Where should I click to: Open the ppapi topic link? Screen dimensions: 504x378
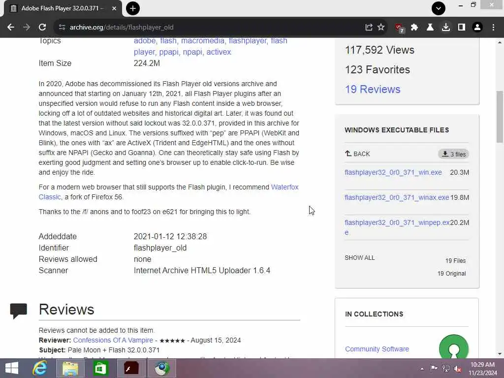(169, 52)
